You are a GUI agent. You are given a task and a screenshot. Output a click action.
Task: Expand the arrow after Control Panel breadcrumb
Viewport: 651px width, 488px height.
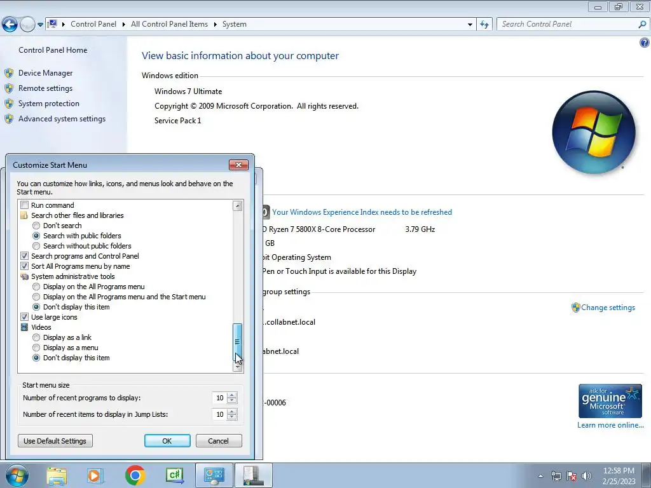point(124,25)
